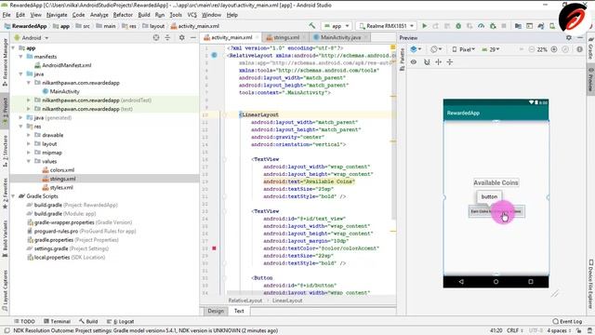The image size is (595, 335).
Task: Open API 29 version dropdown in preview
Action: tap(490, 49)
